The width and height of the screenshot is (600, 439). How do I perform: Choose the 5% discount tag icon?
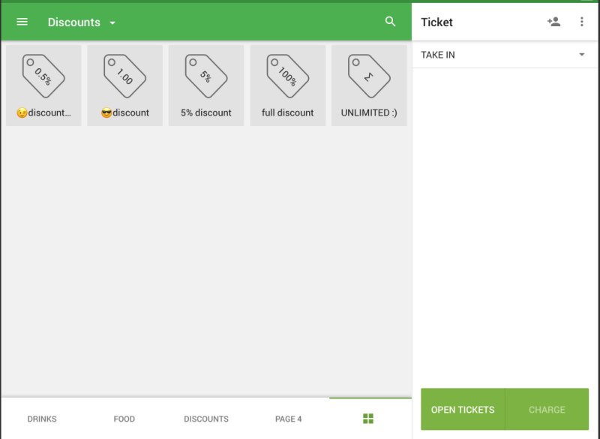pos(206,76)
